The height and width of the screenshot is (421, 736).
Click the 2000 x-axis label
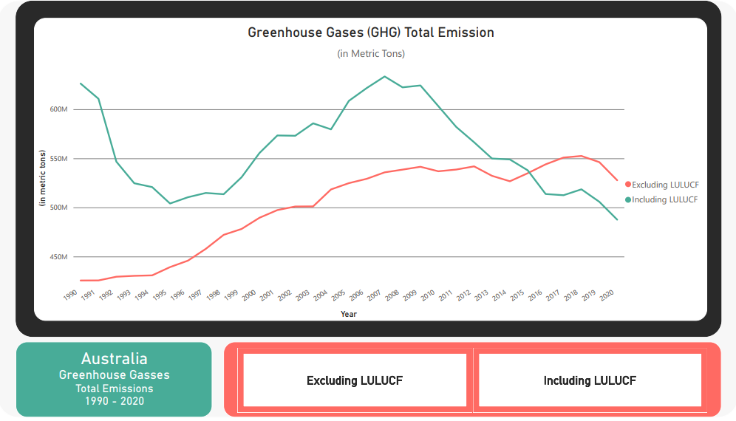(249, 295)
